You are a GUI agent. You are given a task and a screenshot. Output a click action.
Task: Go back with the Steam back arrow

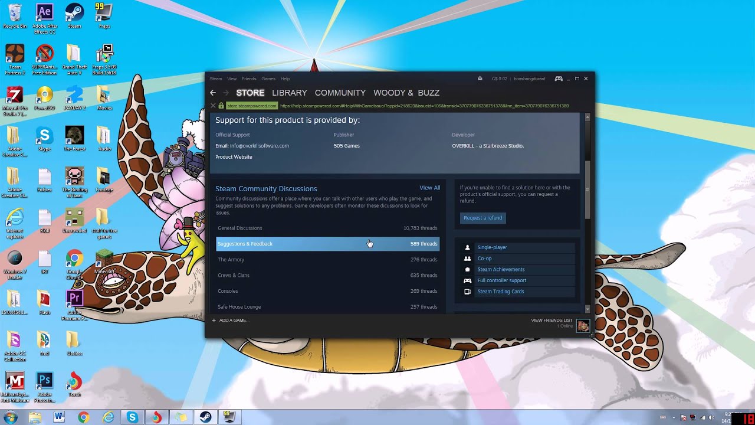coord(213,93)
